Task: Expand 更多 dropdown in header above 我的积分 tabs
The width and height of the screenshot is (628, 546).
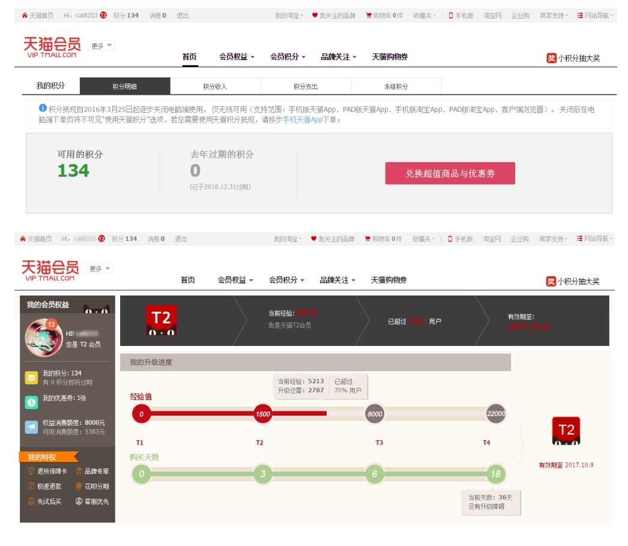Action: (101, 46)
